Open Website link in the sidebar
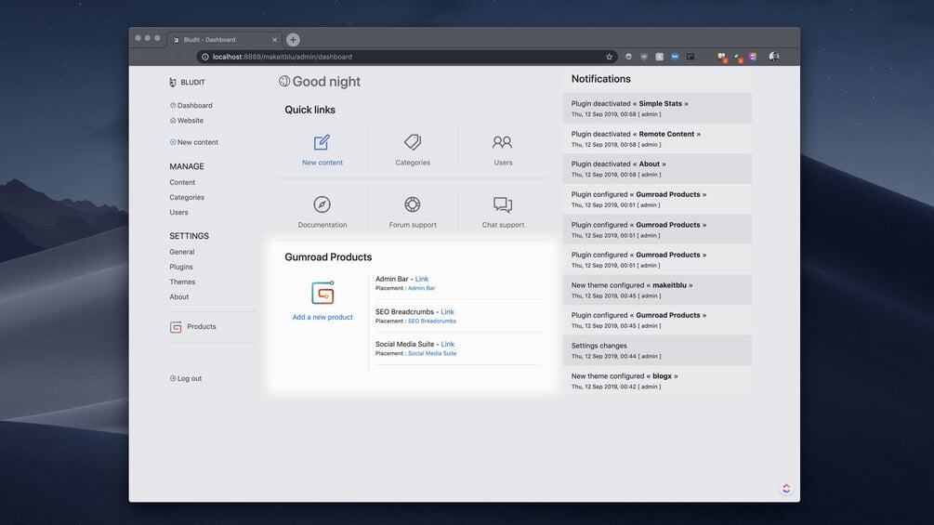Image resolution: width=934 pixels, height=525 pixels. 187,120
